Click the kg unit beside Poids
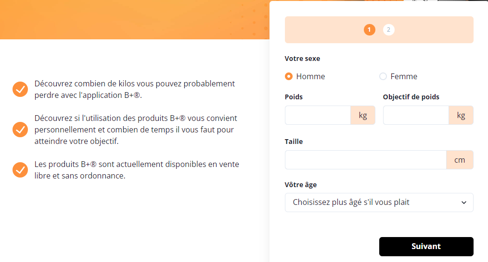Image resolution: width=488 pixels, height=262 pixels. pyautogui.click(x=363, y=115)
